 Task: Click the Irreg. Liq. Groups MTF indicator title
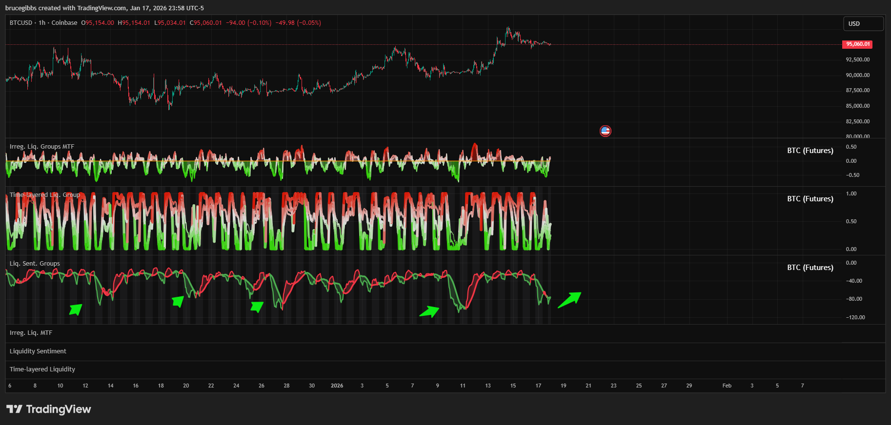click(42, 147)
